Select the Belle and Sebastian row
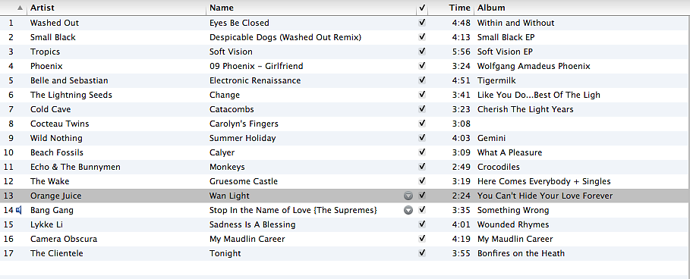The height and width of the screenshot is (279, 690). [x=345, y=80]
